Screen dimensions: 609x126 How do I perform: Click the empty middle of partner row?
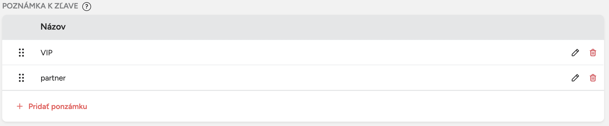(x=302, y=78)
